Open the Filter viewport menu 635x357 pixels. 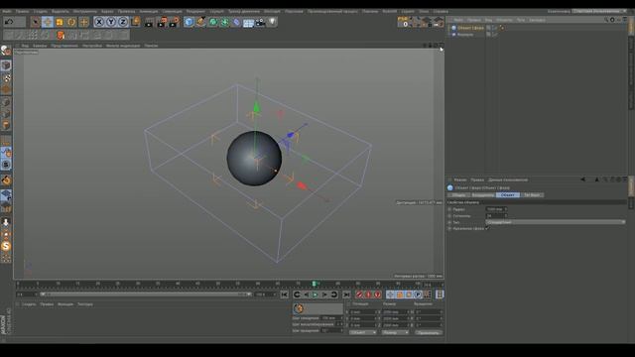point(123,46)
